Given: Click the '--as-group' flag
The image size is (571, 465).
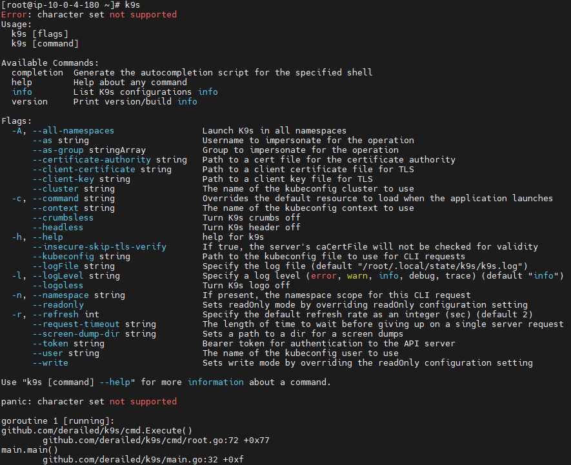Looking at the screenshot, I should [58, 150].
